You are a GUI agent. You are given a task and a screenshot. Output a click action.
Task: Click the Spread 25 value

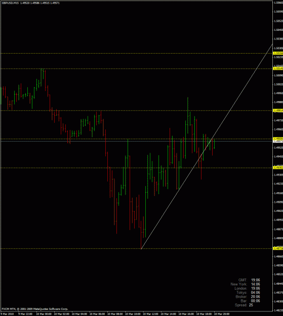point(251,305)
